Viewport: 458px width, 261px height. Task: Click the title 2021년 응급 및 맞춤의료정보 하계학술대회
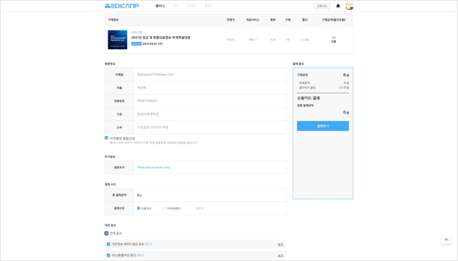[161, 37]
